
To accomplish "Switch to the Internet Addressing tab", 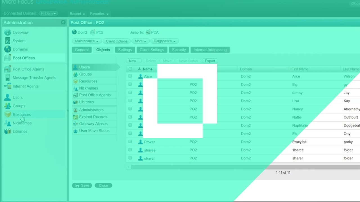I will click(210, 50).
